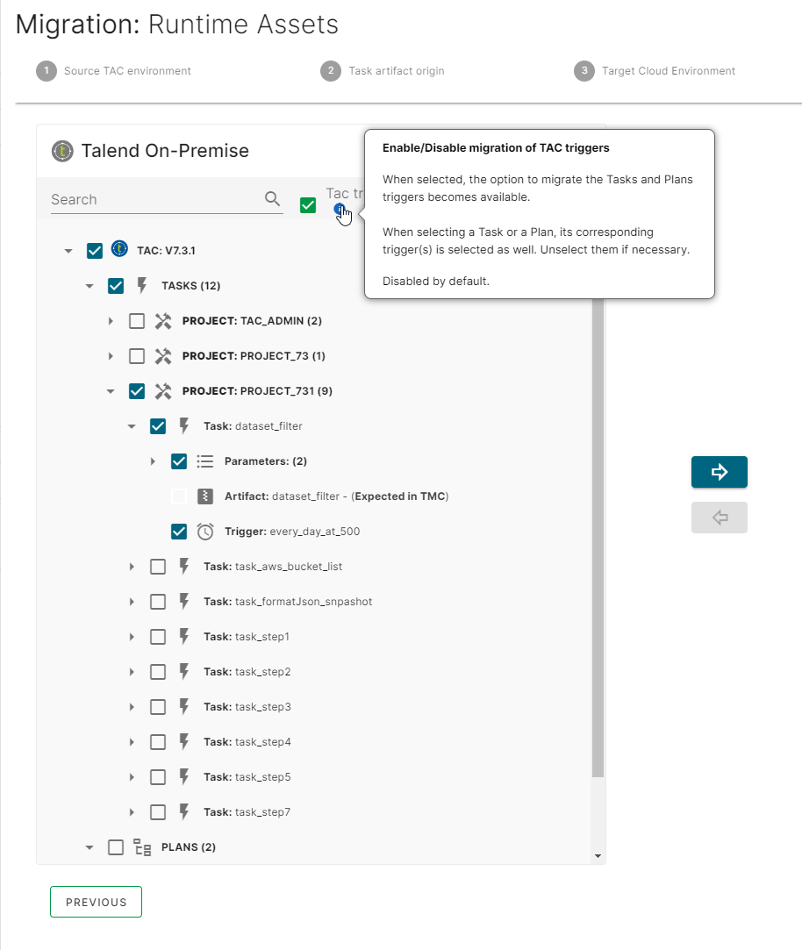Click the hammer icon for PROJECT_73
The height and width of the screenshot is (950, 802).
point(162,356)
